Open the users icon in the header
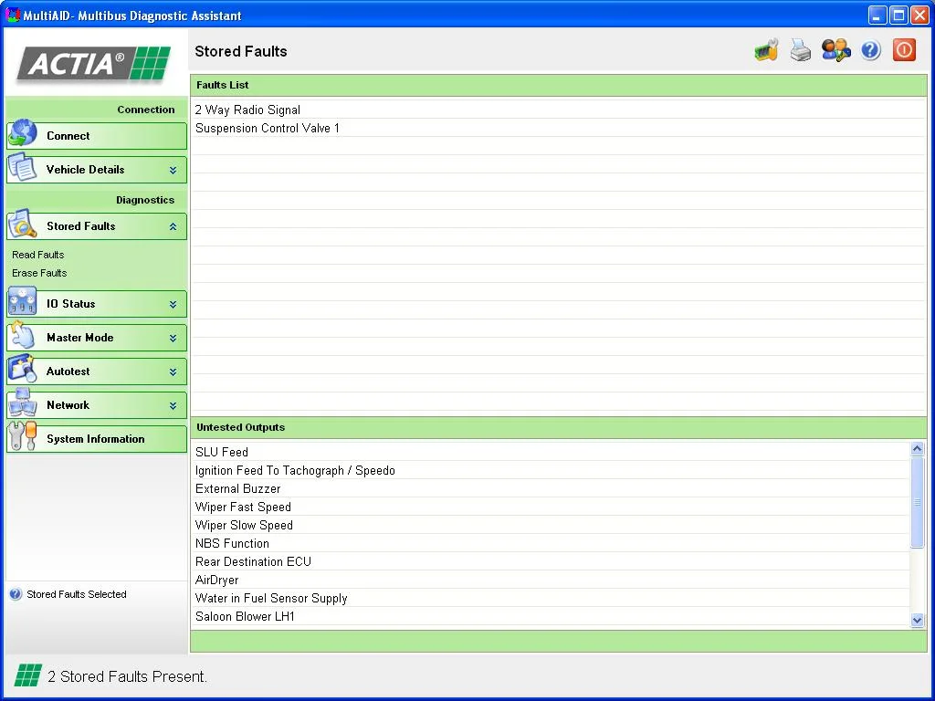 point(835,50)
